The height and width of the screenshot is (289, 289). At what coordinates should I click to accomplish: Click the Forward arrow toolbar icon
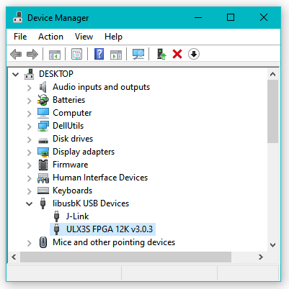(x=32, y=54)
